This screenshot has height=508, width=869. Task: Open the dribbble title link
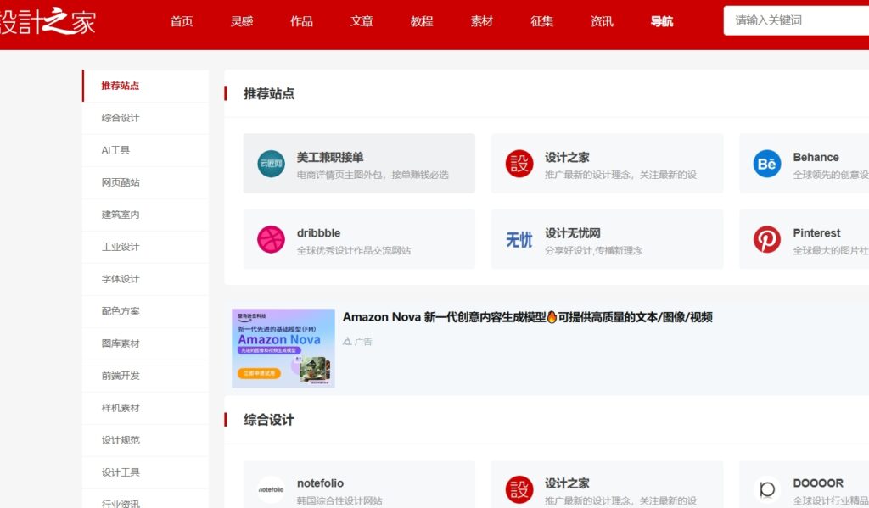point(319,233)
